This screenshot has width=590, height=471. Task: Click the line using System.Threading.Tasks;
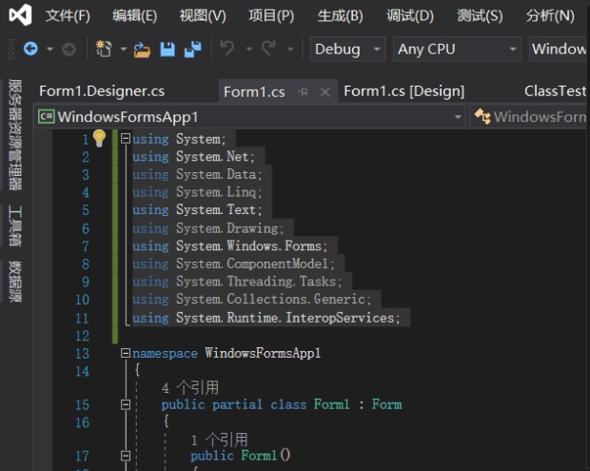pyautogui.click(x=237, y=282)
